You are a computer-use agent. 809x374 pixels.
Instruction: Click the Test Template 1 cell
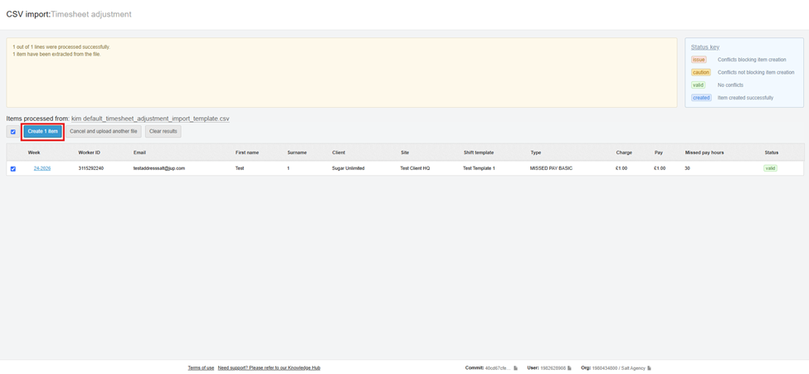[x=480, y=168]
